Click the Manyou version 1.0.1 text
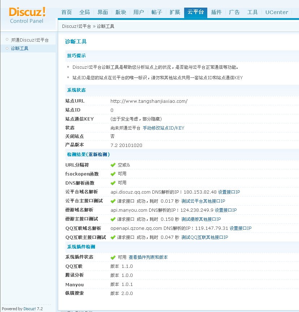299x312 pixels. pos(121,284)
